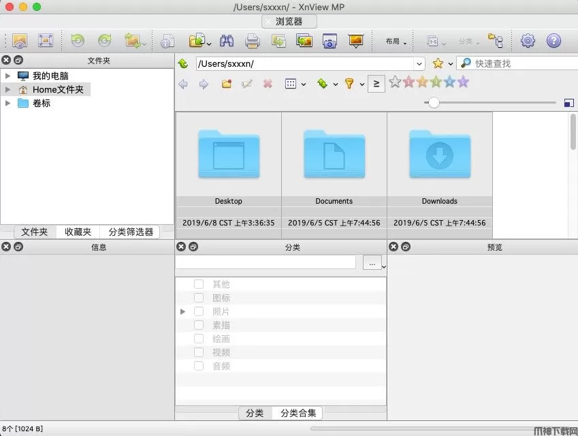
Task: Check the 照片 category checkbox
Action: 199,311
